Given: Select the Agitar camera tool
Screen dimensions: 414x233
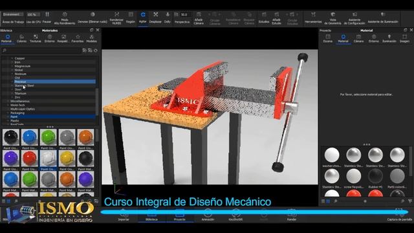Looking at the screenshot, I should click(x=142, y=18).
